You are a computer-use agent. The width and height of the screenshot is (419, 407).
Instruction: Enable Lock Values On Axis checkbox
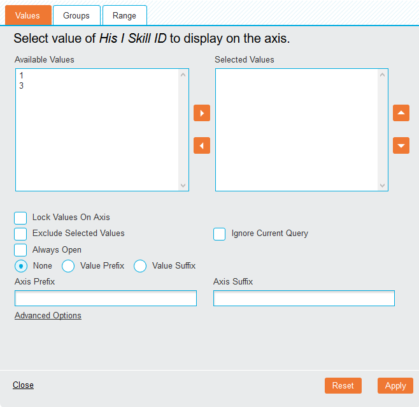[x=21, y=218]
